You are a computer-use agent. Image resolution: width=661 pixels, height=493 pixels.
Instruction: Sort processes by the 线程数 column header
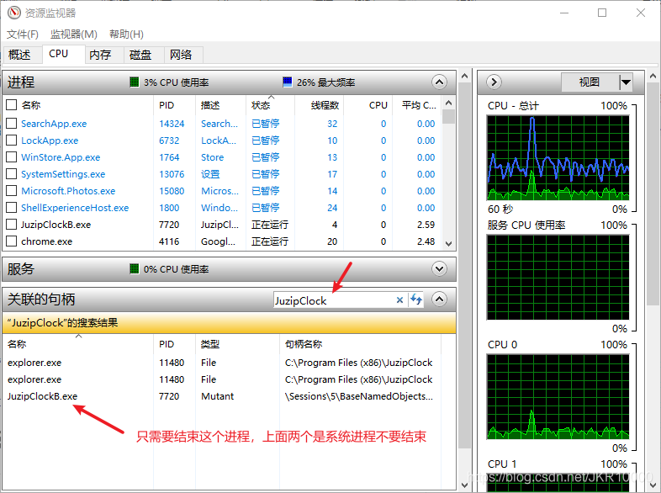point(319,105)
